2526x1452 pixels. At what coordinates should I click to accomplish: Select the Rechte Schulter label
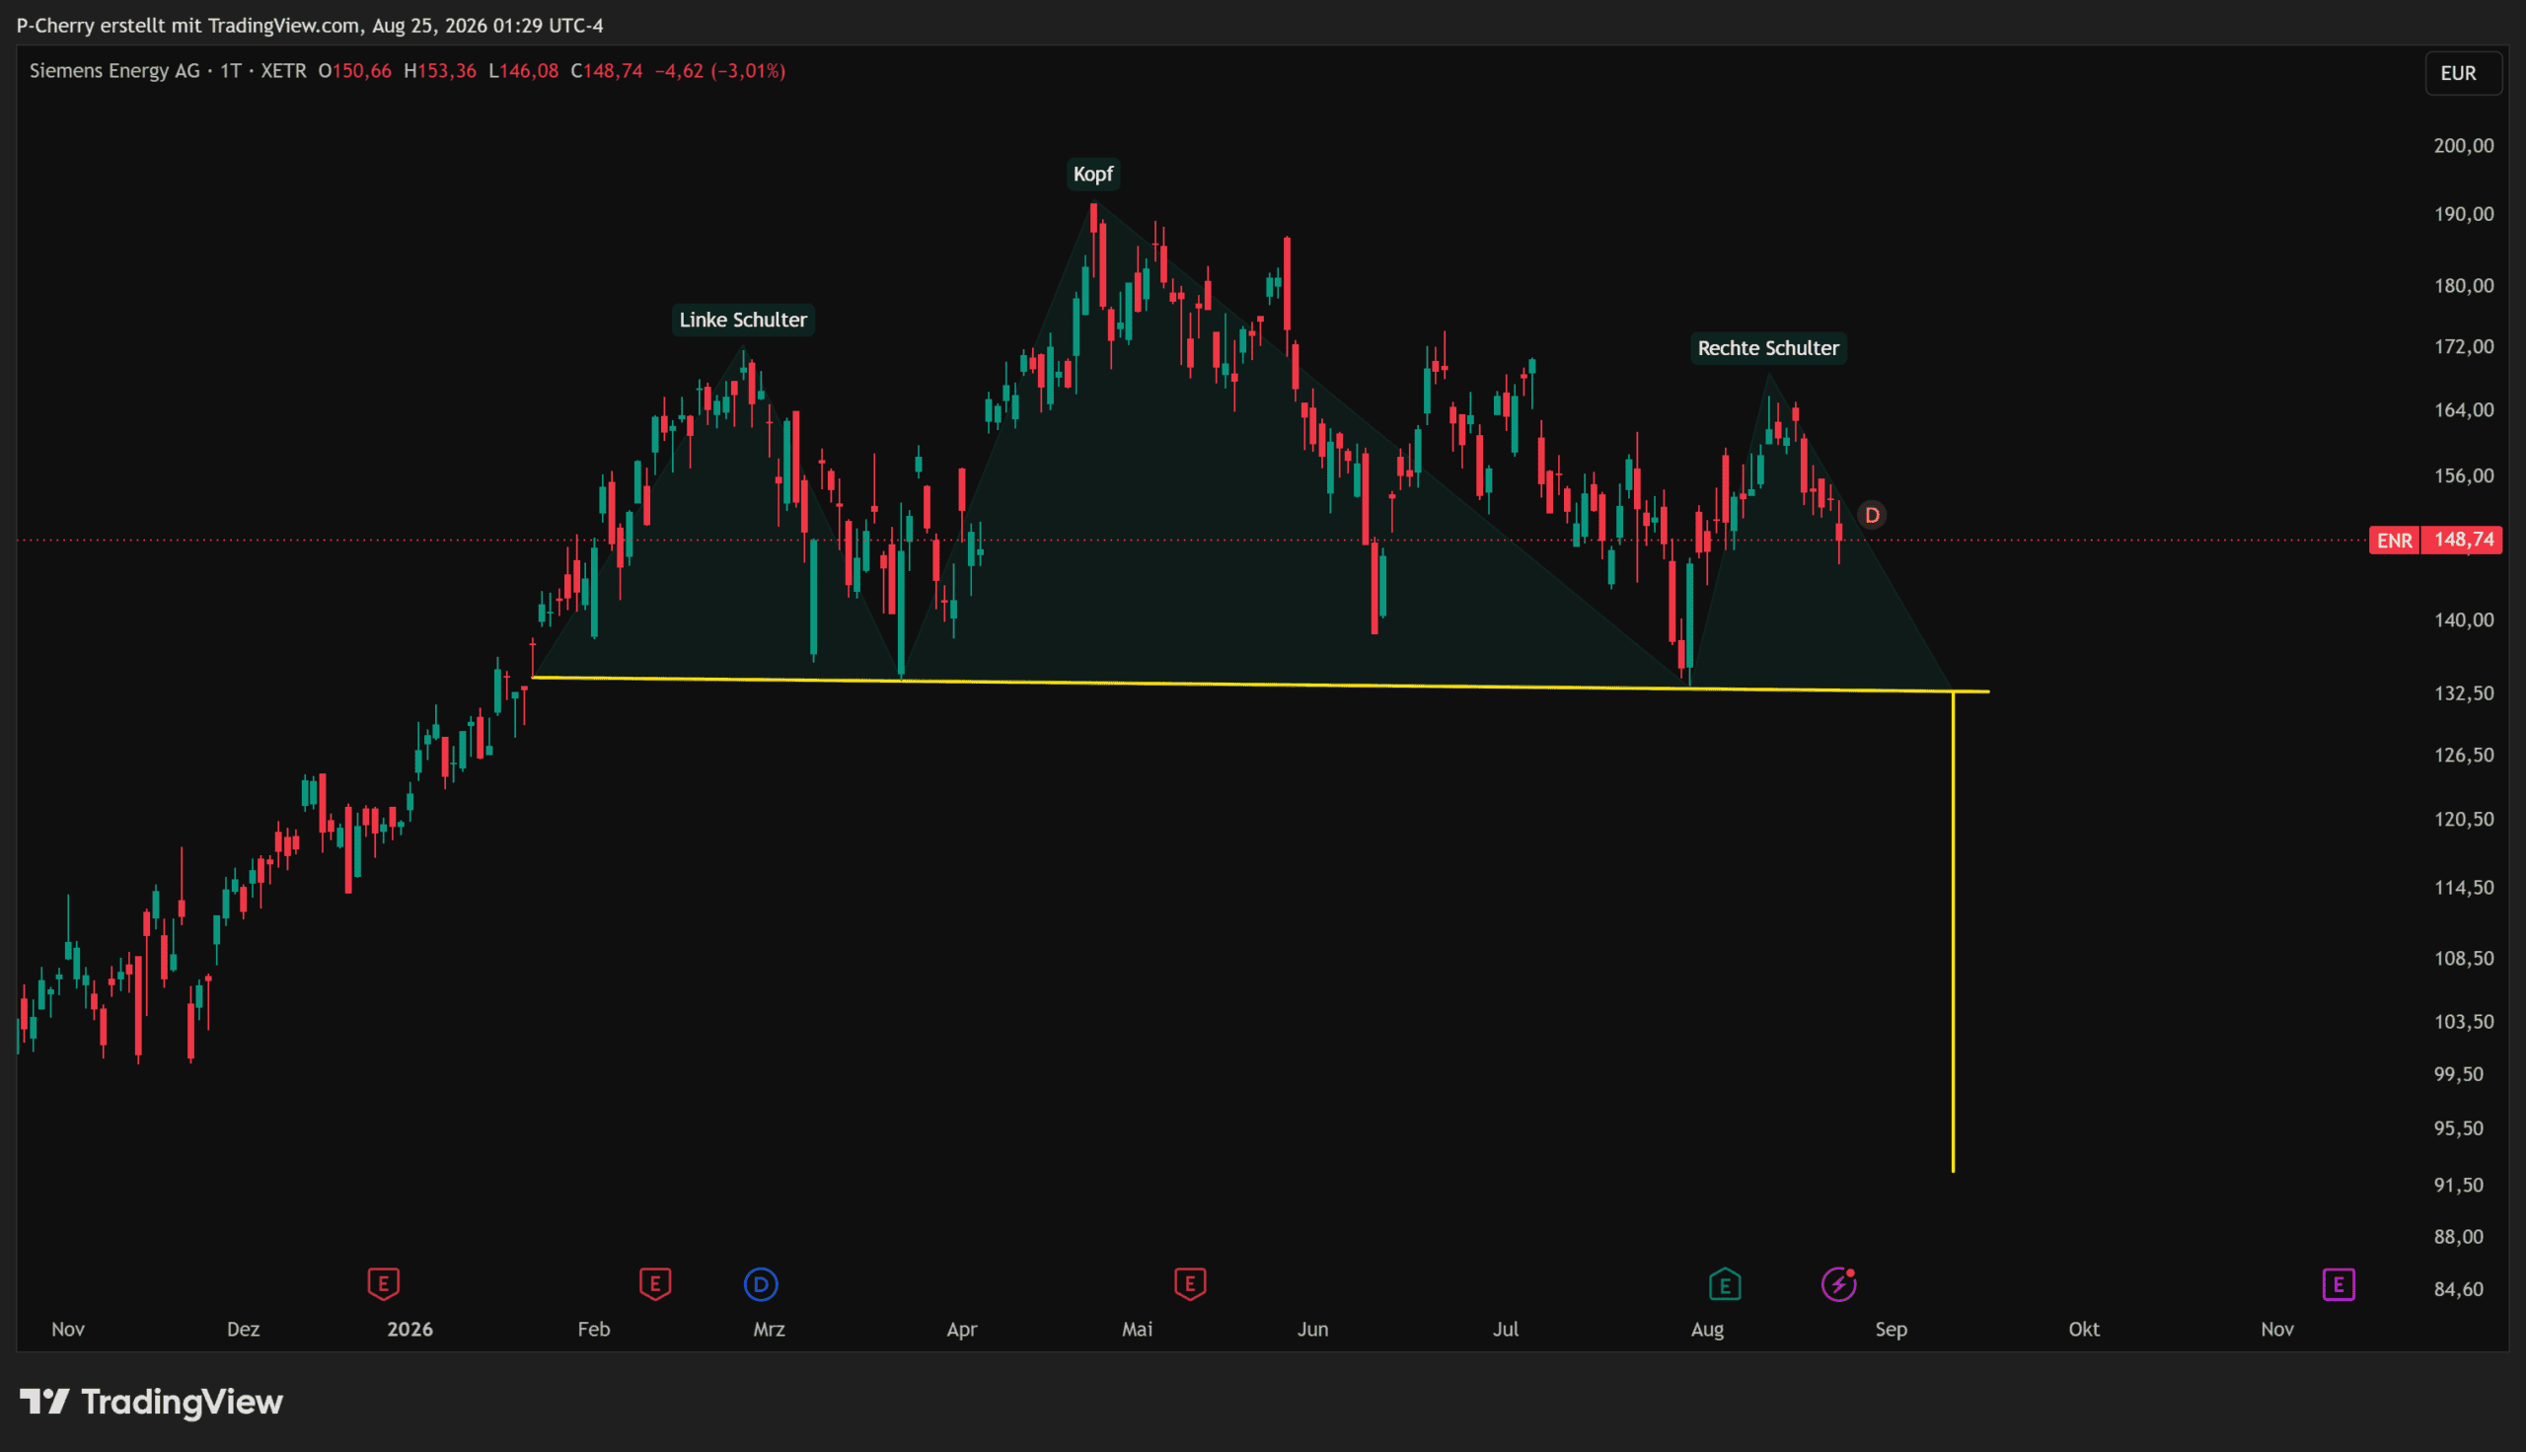point(1768,348)
